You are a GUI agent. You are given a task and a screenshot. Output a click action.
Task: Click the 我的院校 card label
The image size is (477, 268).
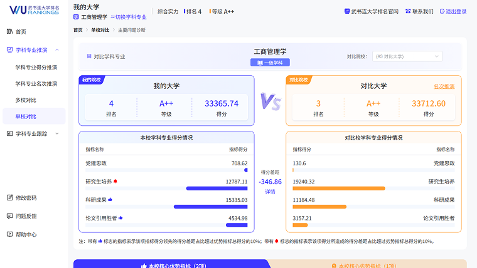[x=91, y=80]
